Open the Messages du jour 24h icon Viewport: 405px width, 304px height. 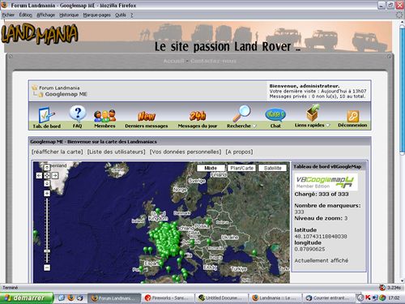198,116
